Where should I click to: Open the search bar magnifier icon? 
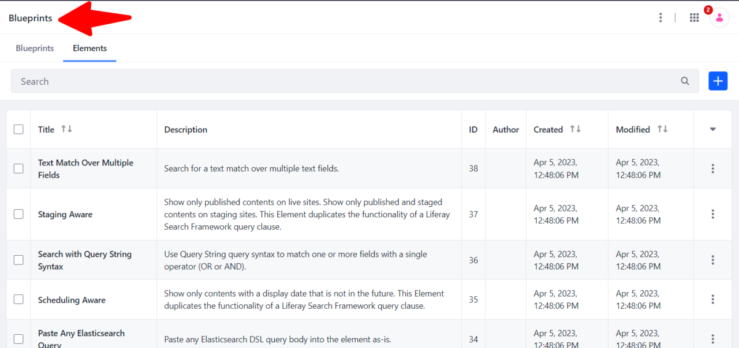pos(685,81)
